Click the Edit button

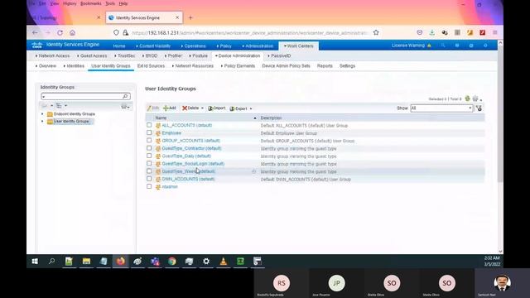point(153,108)
